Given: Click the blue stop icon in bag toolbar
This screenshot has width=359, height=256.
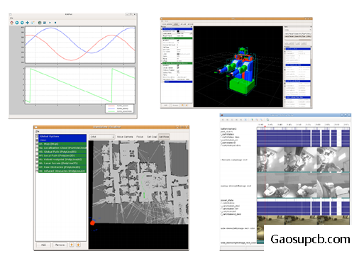Looking at the screenshot, I should coord(245,120).
